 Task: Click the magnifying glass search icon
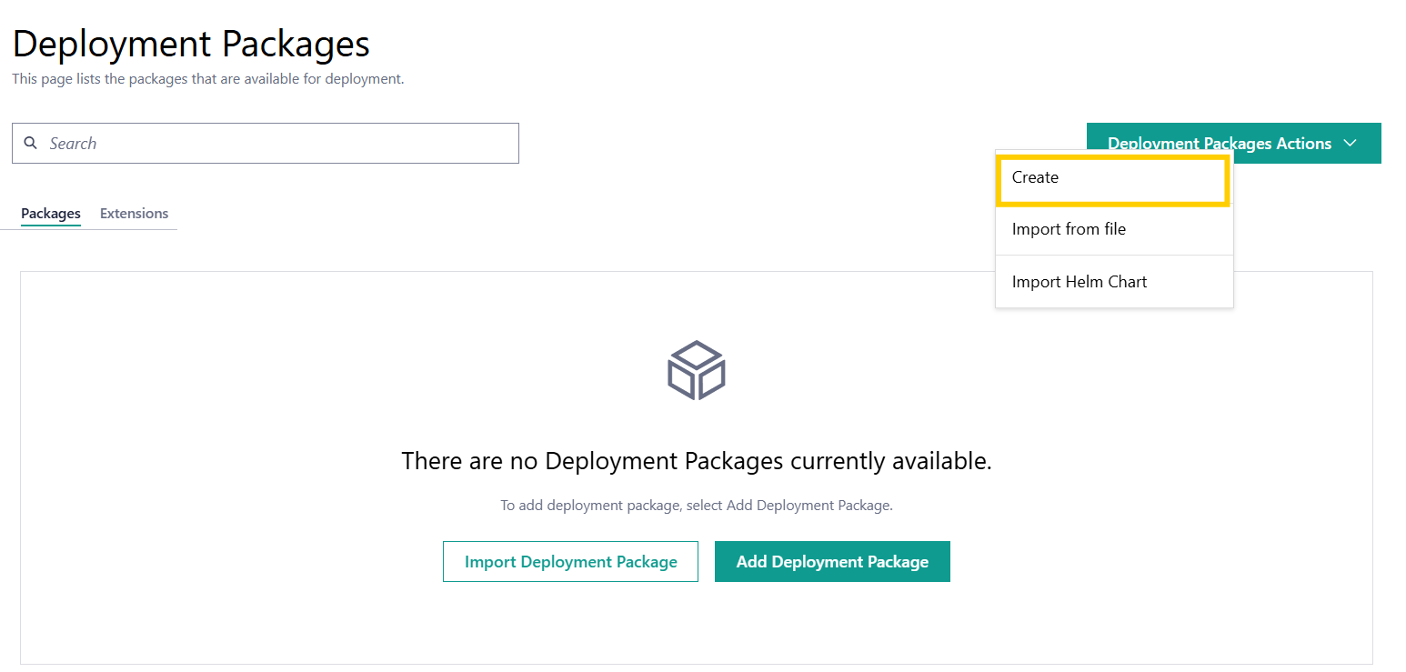[31, 143]
